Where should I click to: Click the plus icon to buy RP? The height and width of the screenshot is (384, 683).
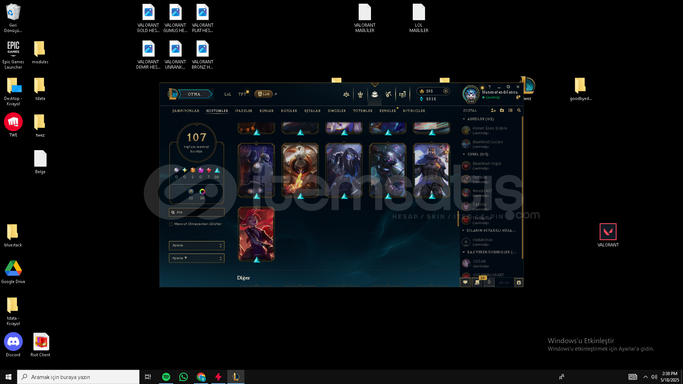pyautogui.click(x=445, y=91)
